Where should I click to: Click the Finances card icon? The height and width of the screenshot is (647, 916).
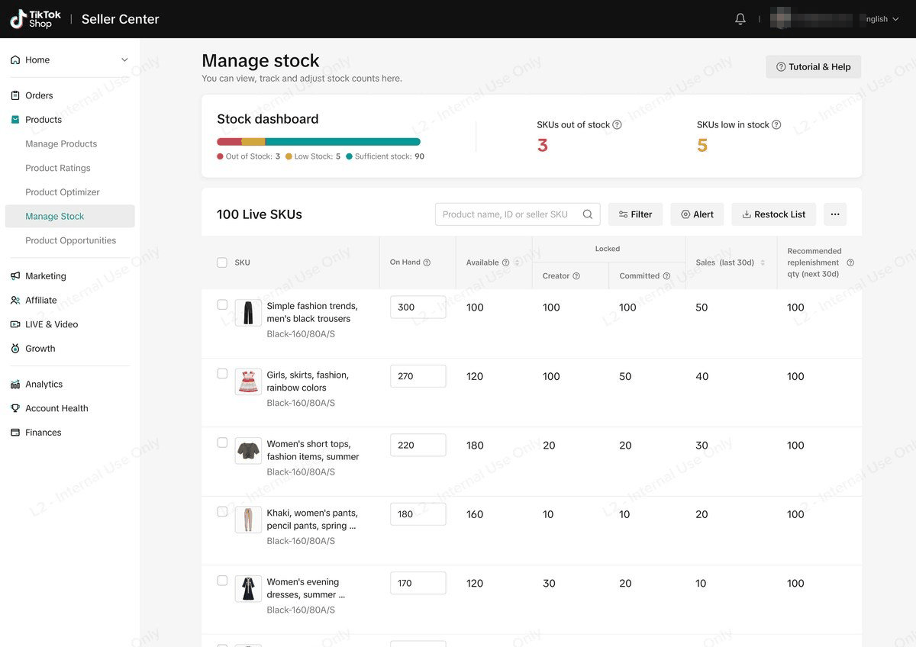click(15, 433)
